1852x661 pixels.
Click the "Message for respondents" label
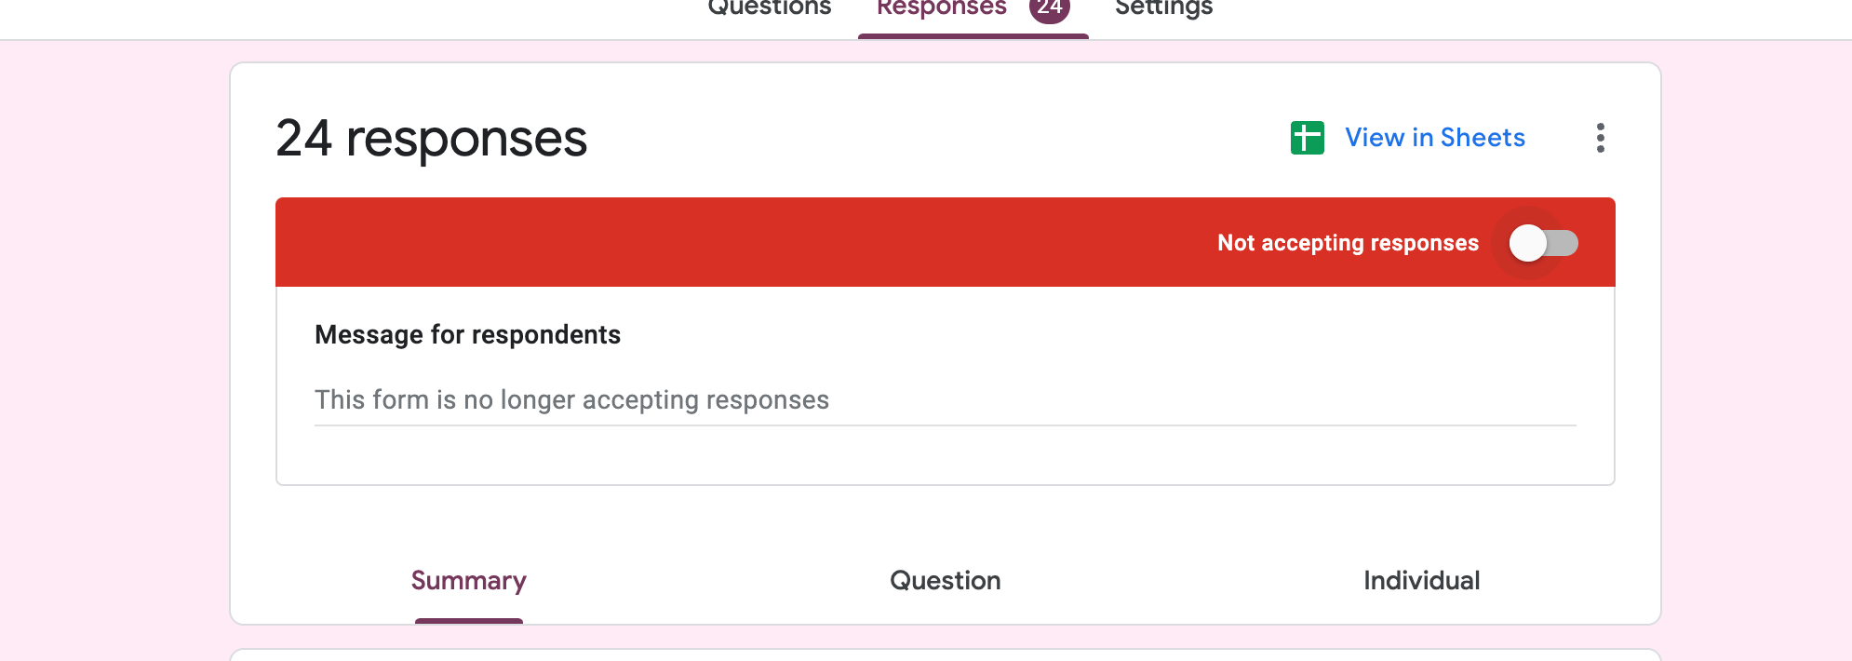click(467, 334)
